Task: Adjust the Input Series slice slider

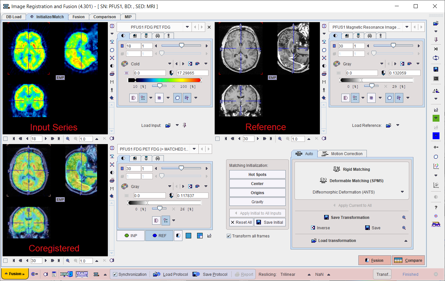Action: [181, 46]
